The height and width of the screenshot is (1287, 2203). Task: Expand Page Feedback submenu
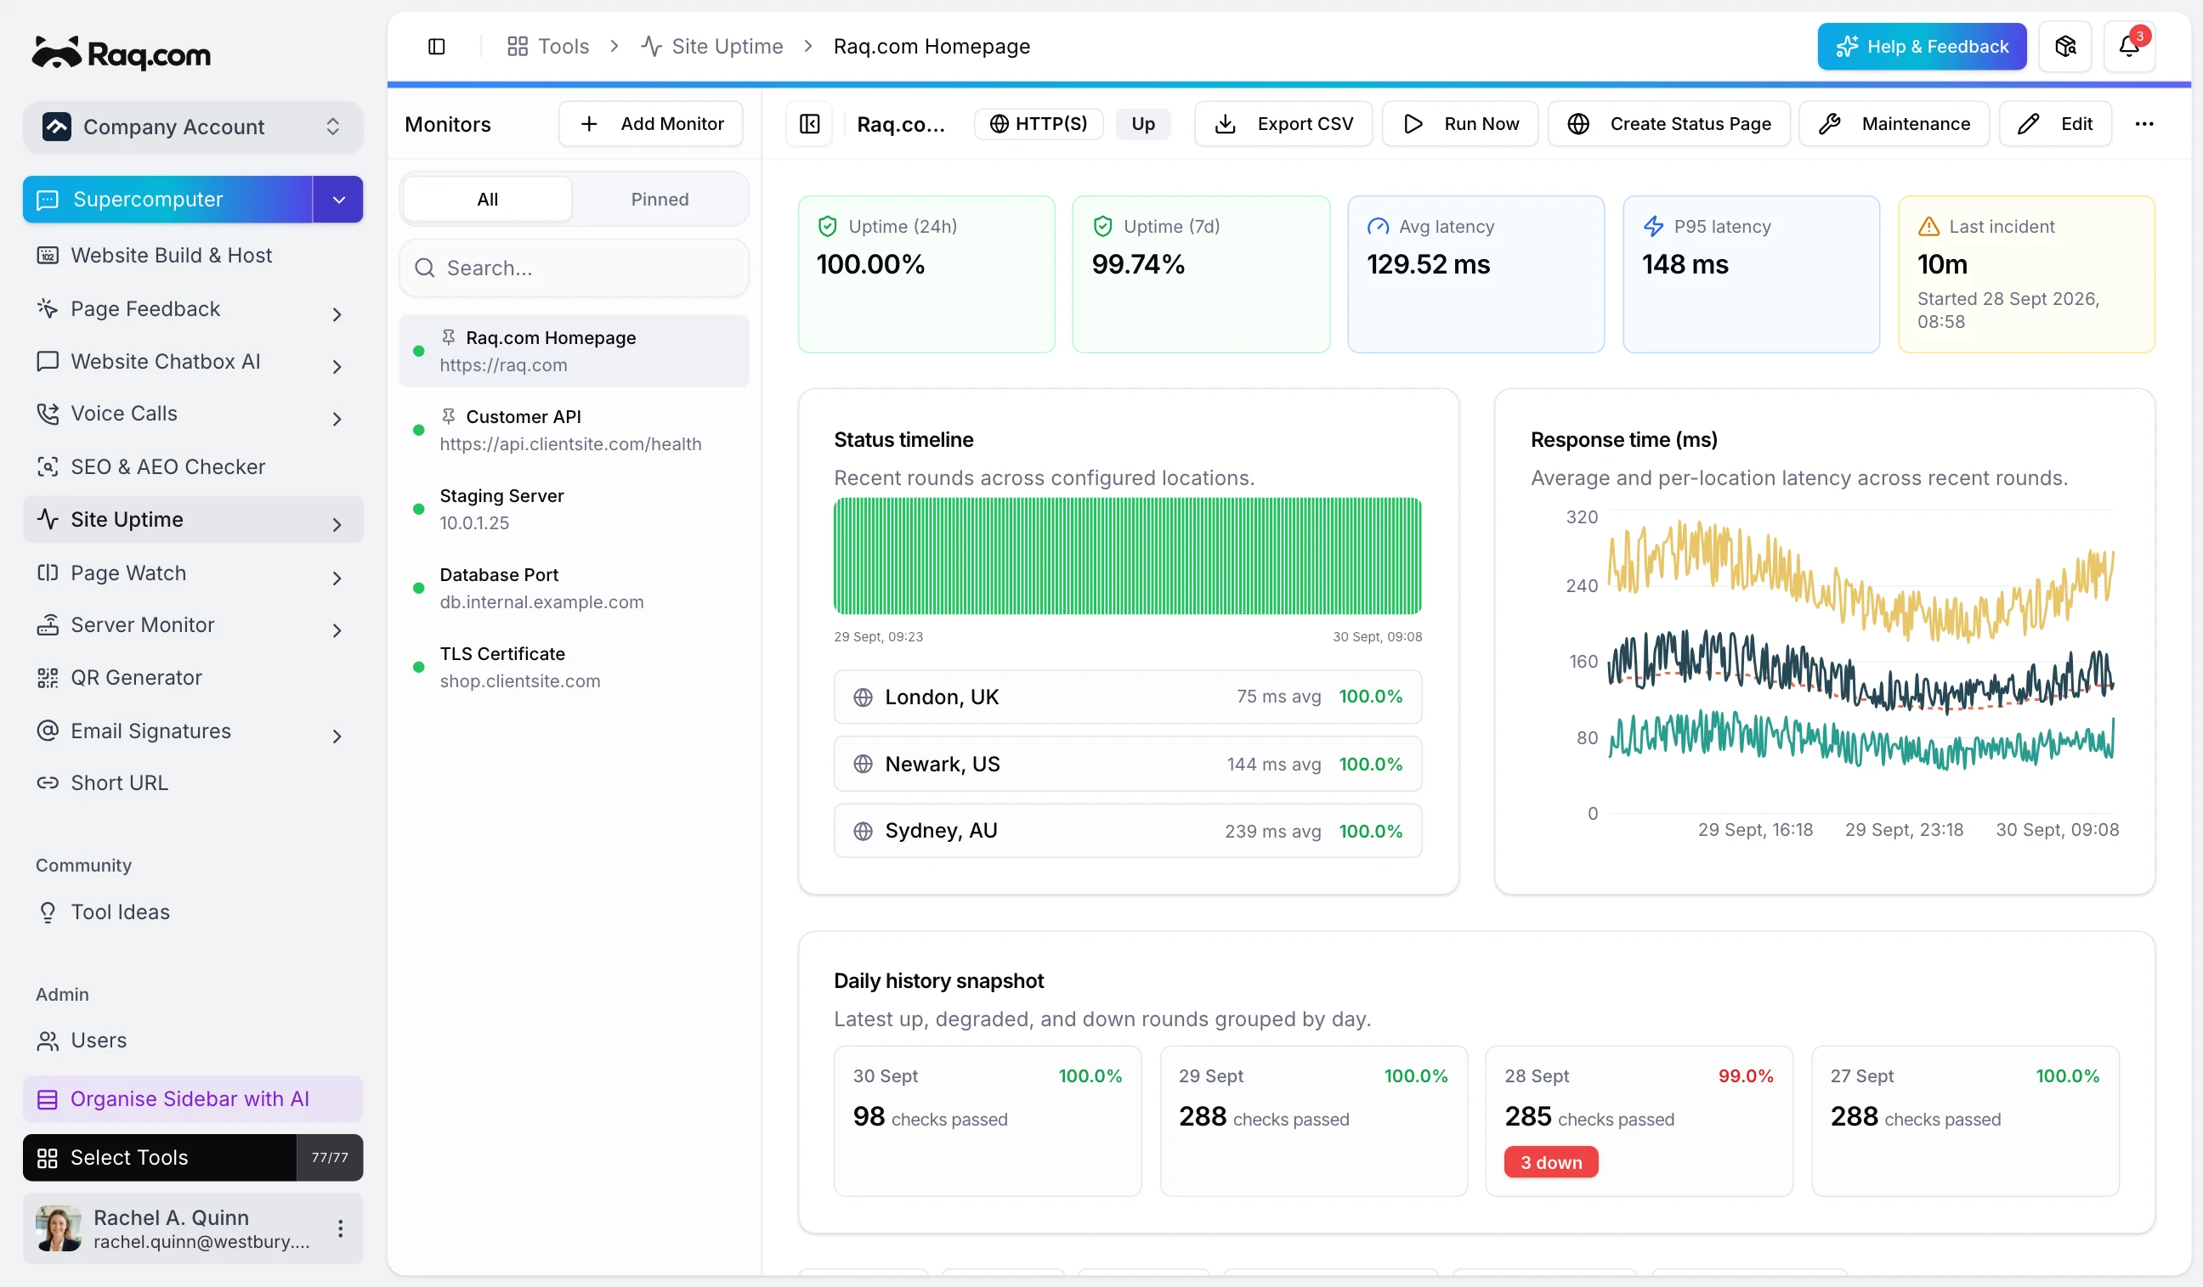[x=337, y=313]
